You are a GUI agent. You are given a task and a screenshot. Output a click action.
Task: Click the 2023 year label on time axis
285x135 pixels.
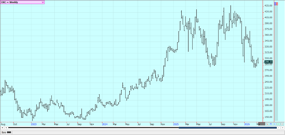(x=34, y=124)
